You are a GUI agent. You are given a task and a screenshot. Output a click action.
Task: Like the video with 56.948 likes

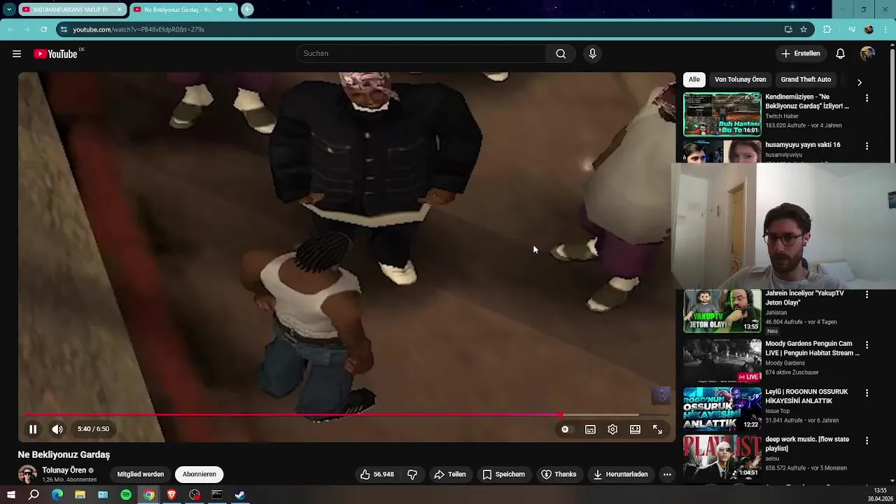(x=377, y=474)
